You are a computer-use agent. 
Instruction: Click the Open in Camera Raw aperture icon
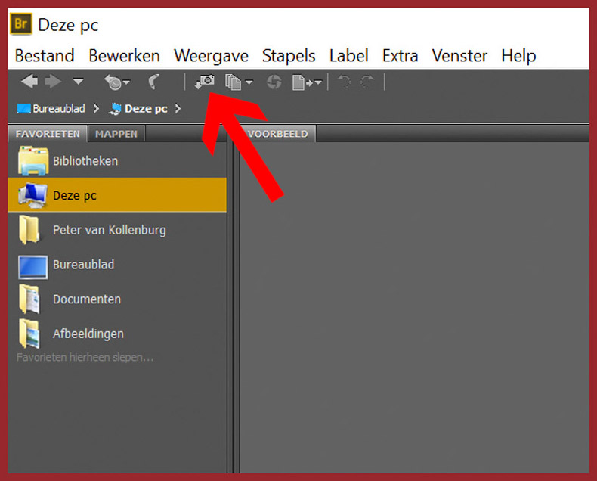[274, 82]
